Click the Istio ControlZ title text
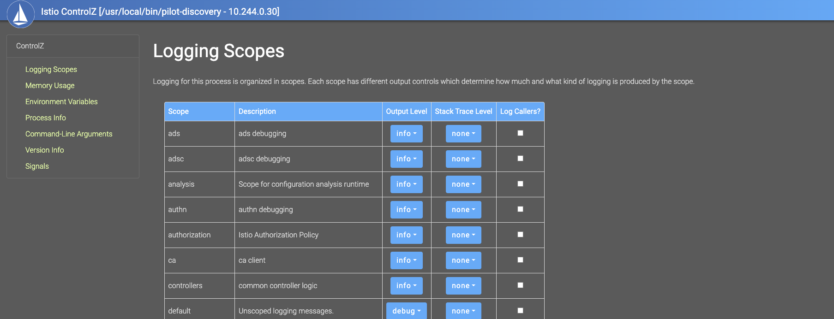The width and height of the screenshot is (834, 319). (x=160, y=12)
